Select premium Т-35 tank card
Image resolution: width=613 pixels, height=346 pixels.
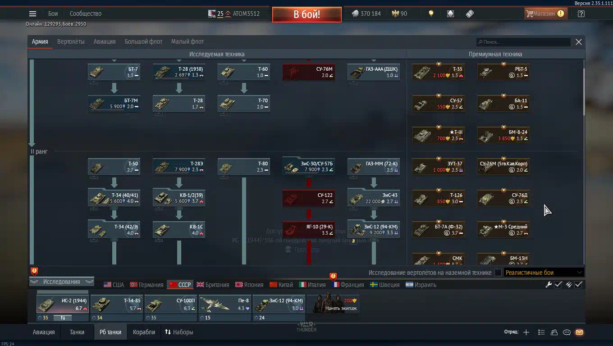(x=439, y=72)
